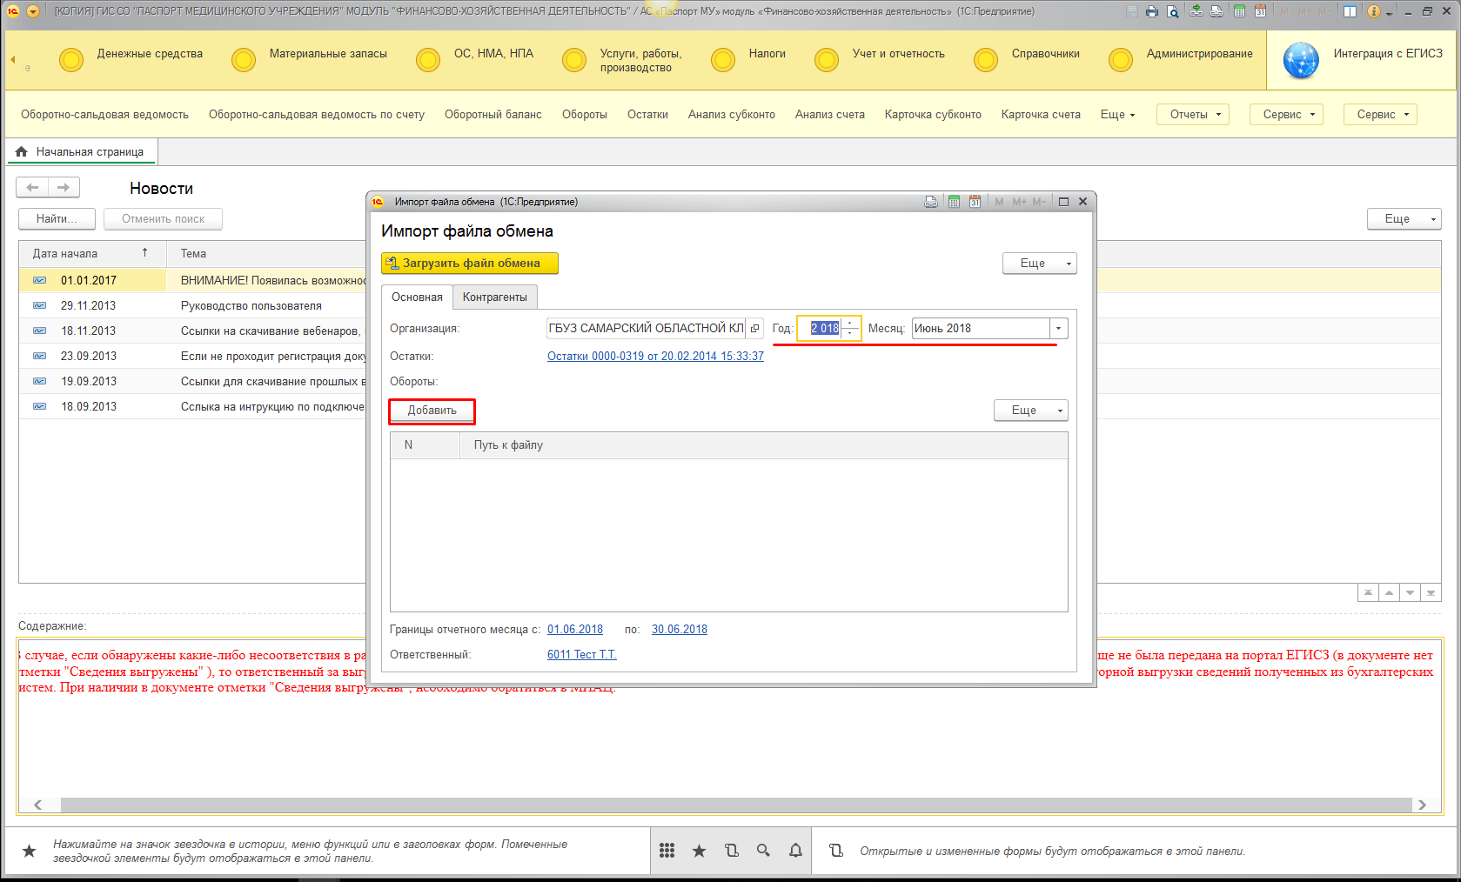Open the Справочники section
The height and width of the screenshot is (882, 1461).
click(x=1045, y=54)
